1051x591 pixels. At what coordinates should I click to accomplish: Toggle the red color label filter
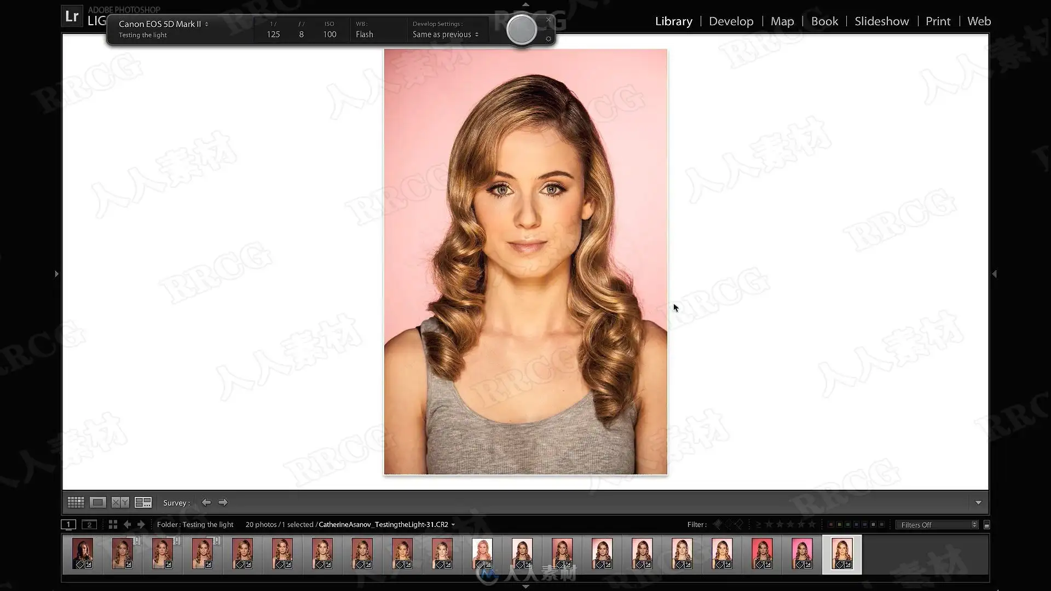click(x=831, y=524)
